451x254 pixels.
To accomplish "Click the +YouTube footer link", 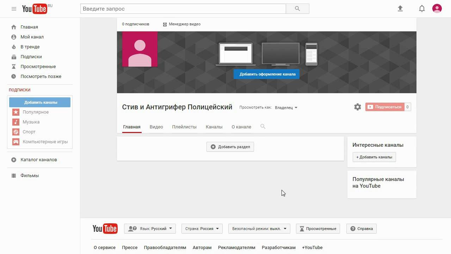I will (x=312, y=248).
